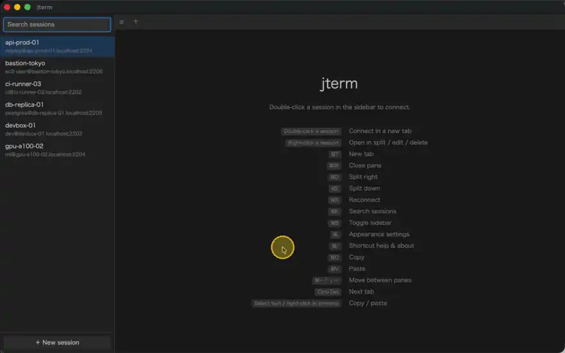
Task: Click the 'New tab' shortcut label
Action: [361, 154]
